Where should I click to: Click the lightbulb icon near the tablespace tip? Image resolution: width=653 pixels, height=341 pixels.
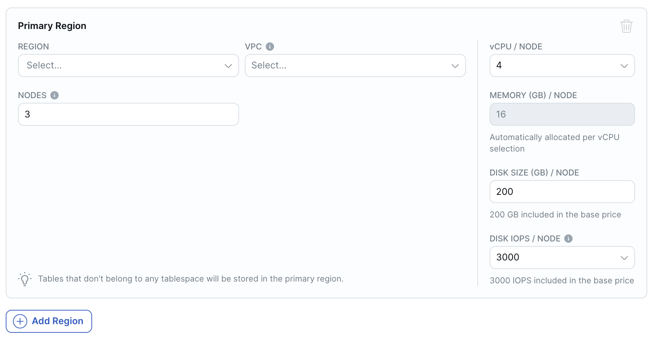[x=24, y=279]
